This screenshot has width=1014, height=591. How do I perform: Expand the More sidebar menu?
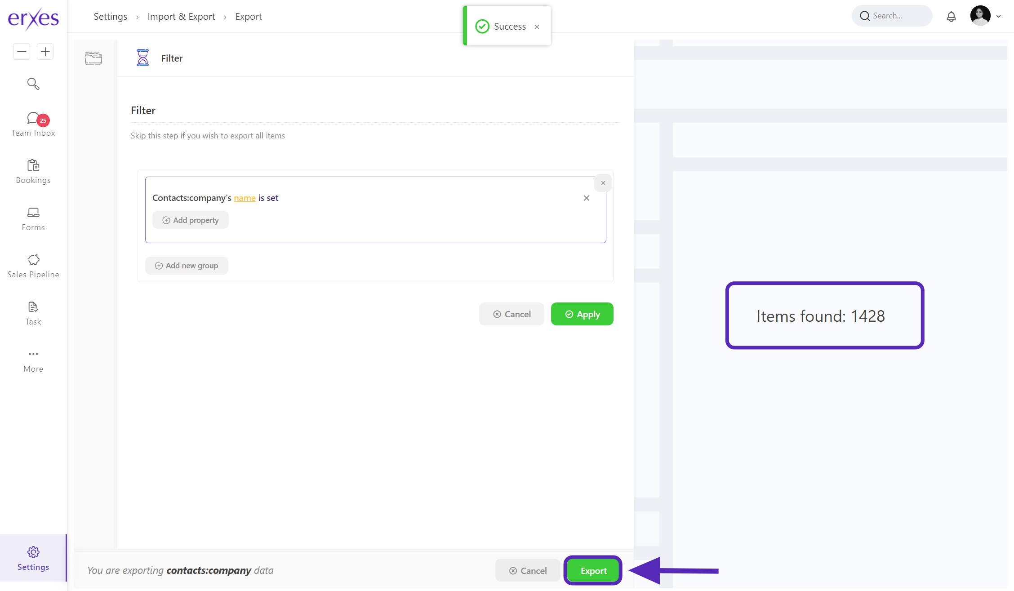[33, 360]
